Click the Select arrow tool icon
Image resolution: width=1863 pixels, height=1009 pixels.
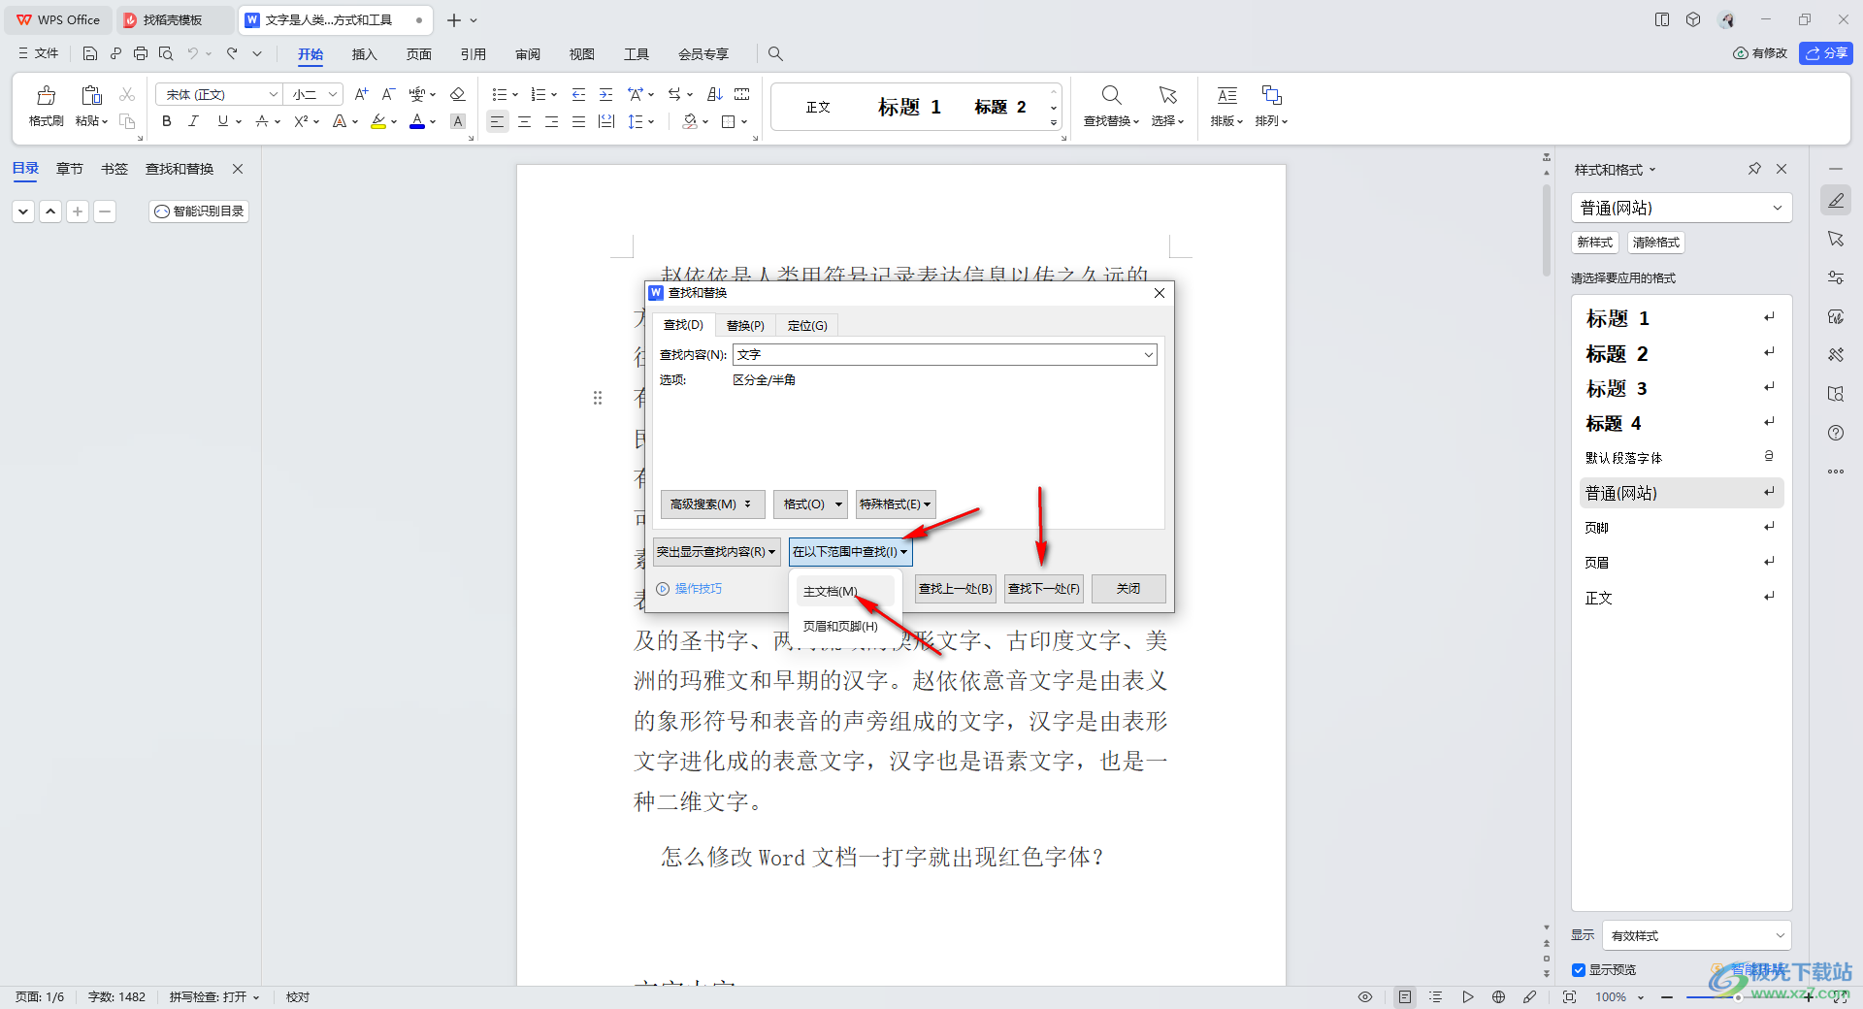1167,95
